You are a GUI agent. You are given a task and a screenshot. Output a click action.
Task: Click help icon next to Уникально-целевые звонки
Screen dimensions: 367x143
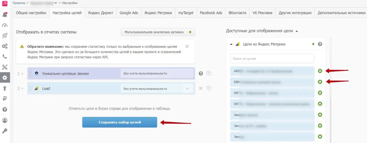[201, 74]
